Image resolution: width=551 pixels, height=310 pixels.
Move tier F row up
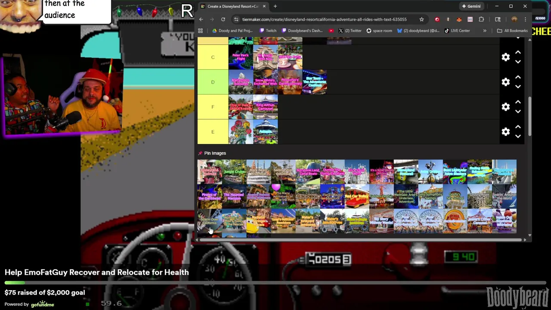point(518,102)
